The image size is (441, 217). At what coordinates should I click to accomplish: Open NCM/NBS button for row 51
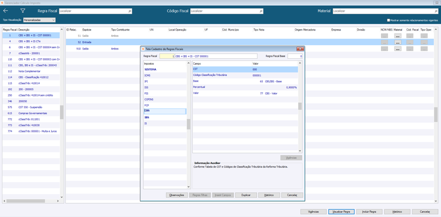click(384, 36)
